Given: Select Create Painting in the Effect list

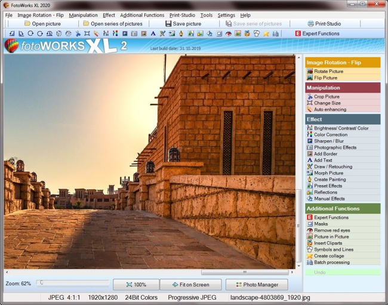Looking at the screenshot, I should tap(329, 179).
